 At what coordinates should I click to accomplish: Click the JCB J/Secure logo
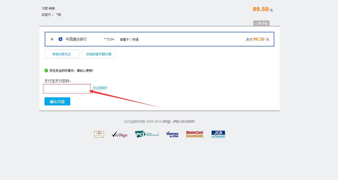pos(218,134)
